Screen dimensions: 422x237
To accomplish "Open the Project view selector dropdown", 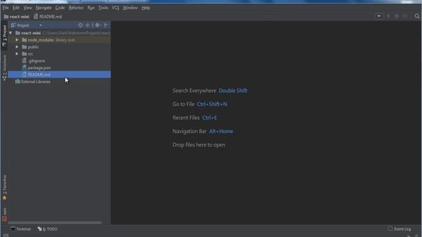I will tap(40, 25).
